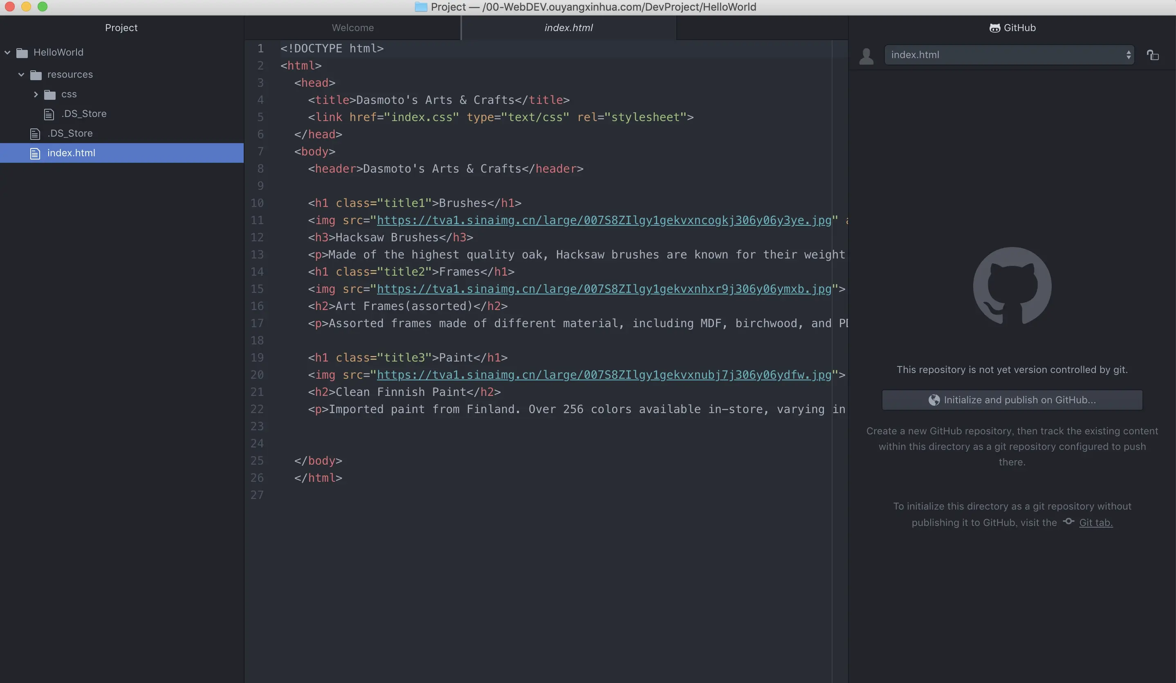
Task: Switch to the Welcome tab
Action: [352, 27]
